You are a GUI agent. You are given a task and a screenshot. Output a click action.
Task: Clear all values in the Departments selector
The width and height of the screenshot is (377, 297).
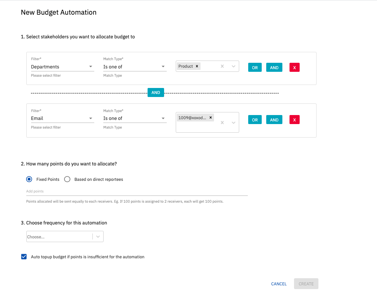(x=222, y=66)
